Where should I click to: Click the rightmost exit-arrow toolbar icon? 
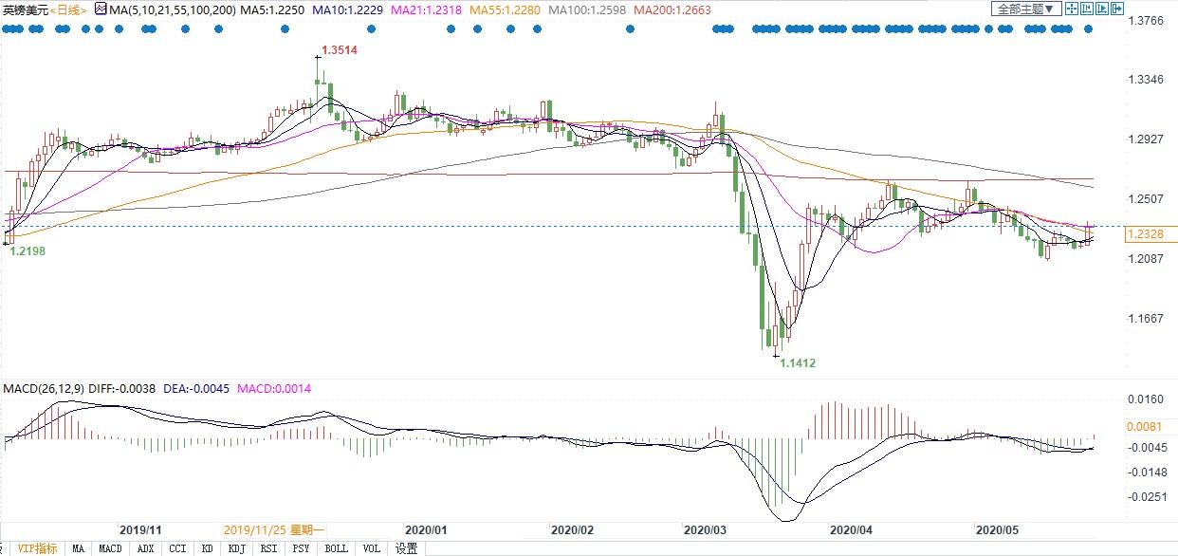(x=1118, y=9)
